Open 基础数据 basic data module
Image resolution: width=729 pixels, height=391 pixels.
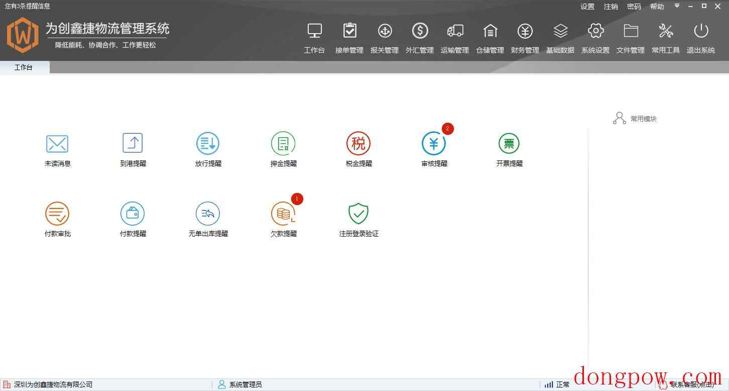pyautogui.click(x=560, y=38)
